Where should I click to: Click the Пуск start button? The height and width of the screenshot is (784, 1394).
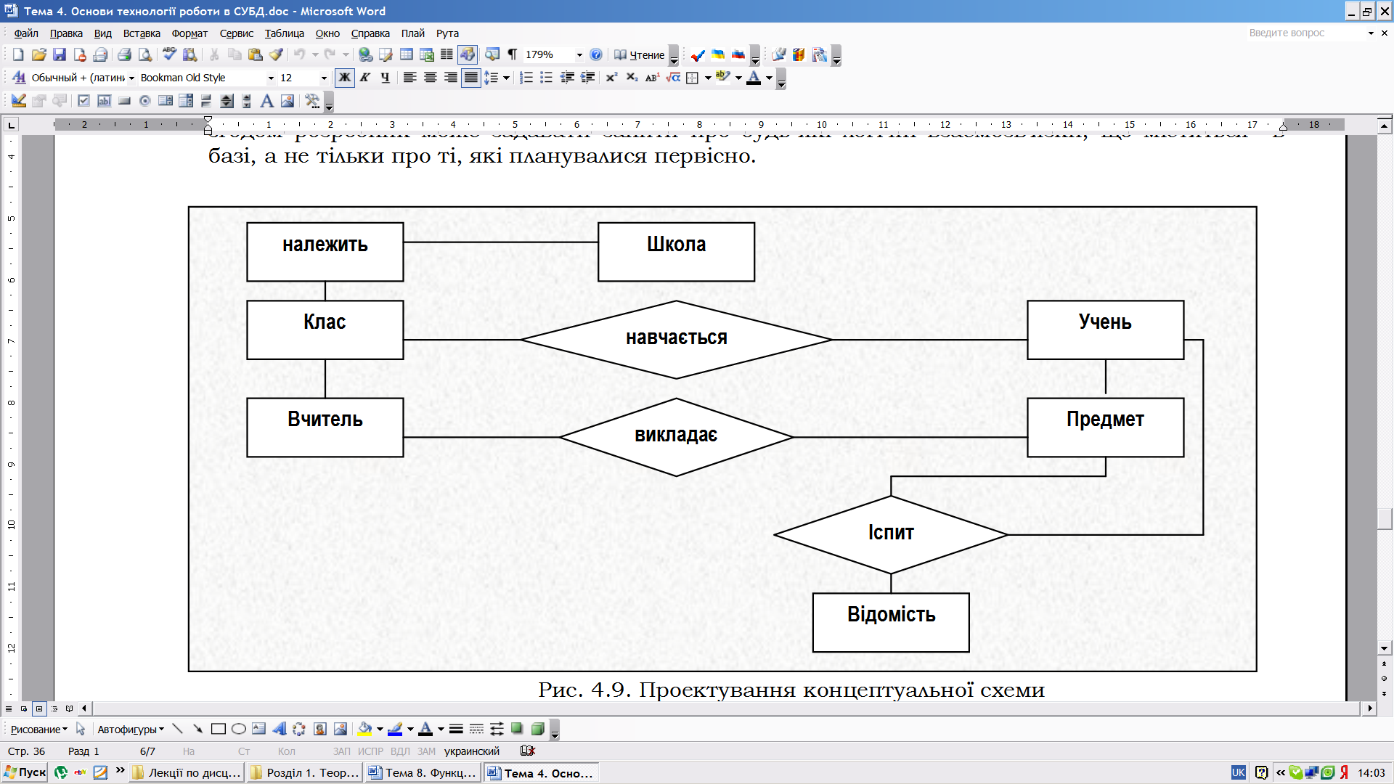coord(25,772)
